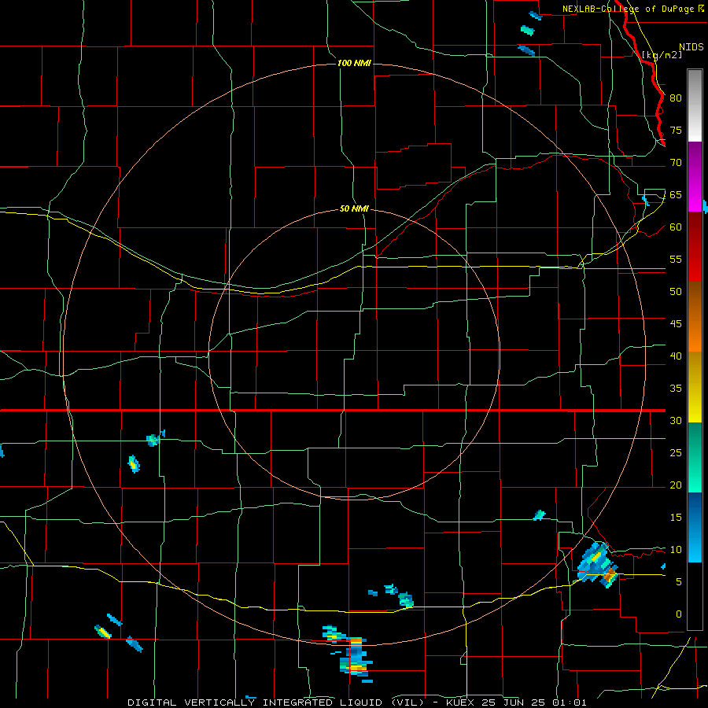Click the 25 value on the color scale
This screenshot has height=708, width=708.
[x=676, y=453]
